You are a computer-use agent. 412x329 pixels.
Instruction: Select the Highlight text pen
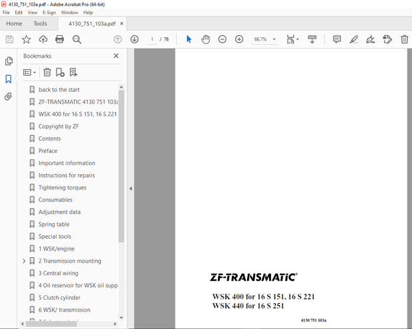click(x=354, y=39)
